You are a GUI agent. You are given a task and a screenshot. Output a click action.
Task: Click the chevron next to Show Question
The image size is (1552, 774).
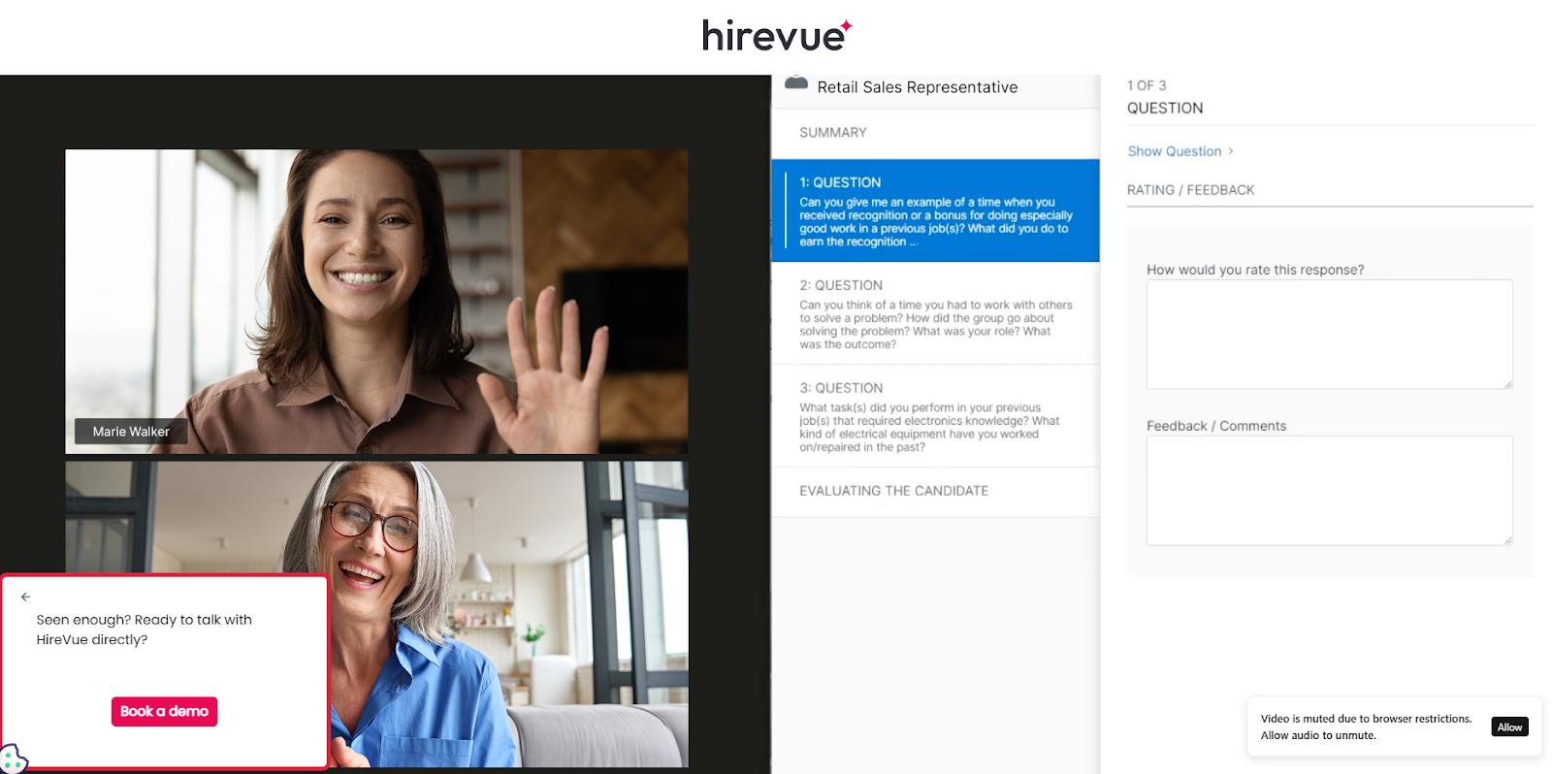coord(1231,151)
